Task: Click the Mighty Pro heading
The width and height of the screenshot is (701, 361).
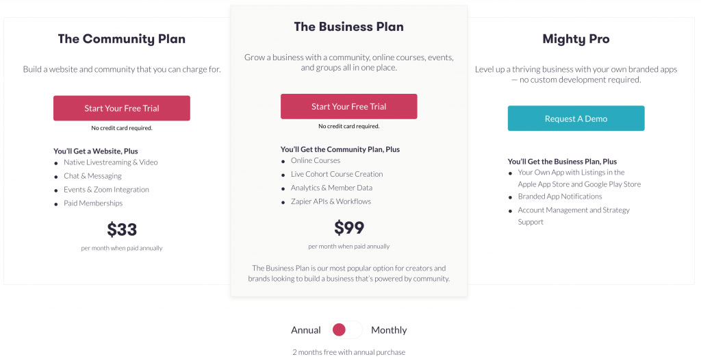Action: (x=576, y=39)
